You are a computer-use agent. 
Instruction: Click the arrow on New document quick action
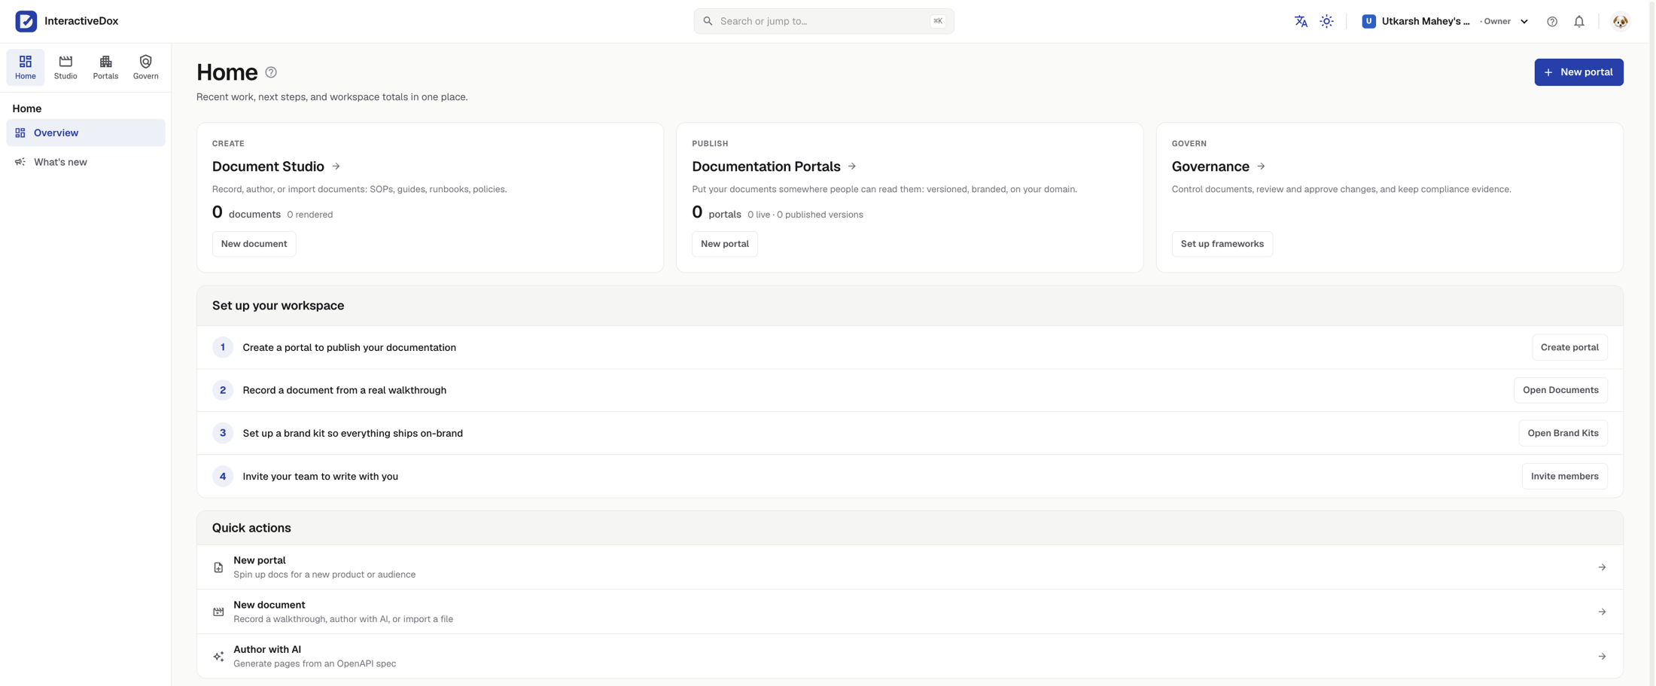pyautogui.click(x=1602, y=611)
